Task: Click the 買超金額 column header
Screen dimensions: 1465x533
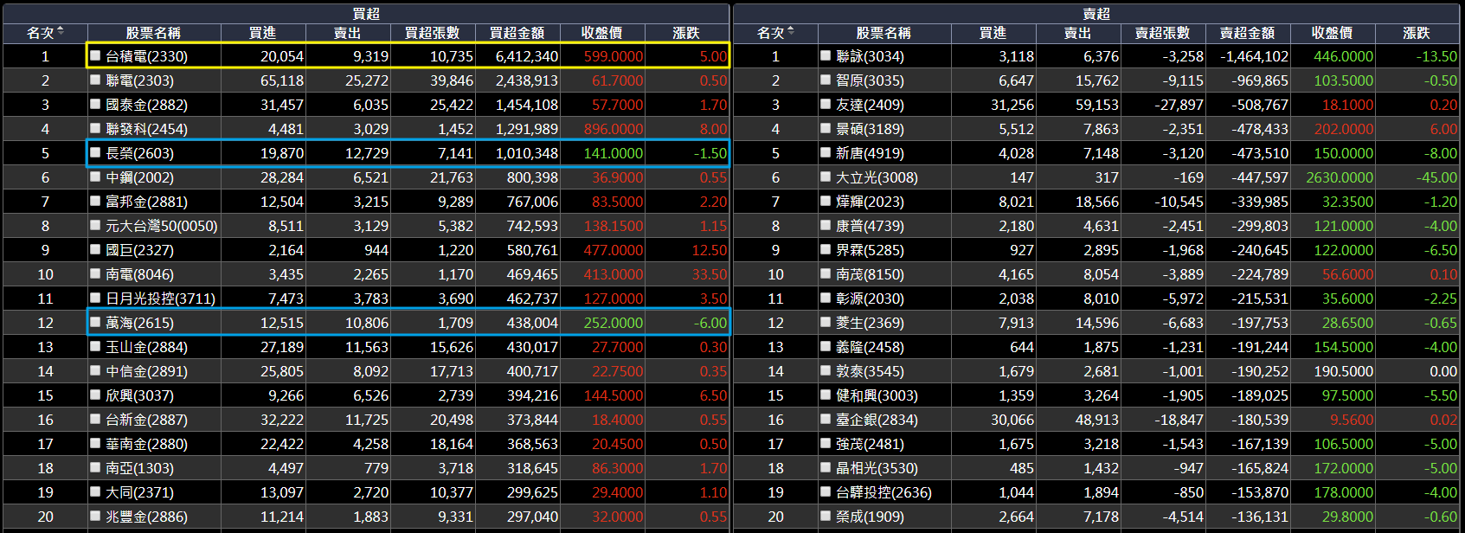Action: 517,33
